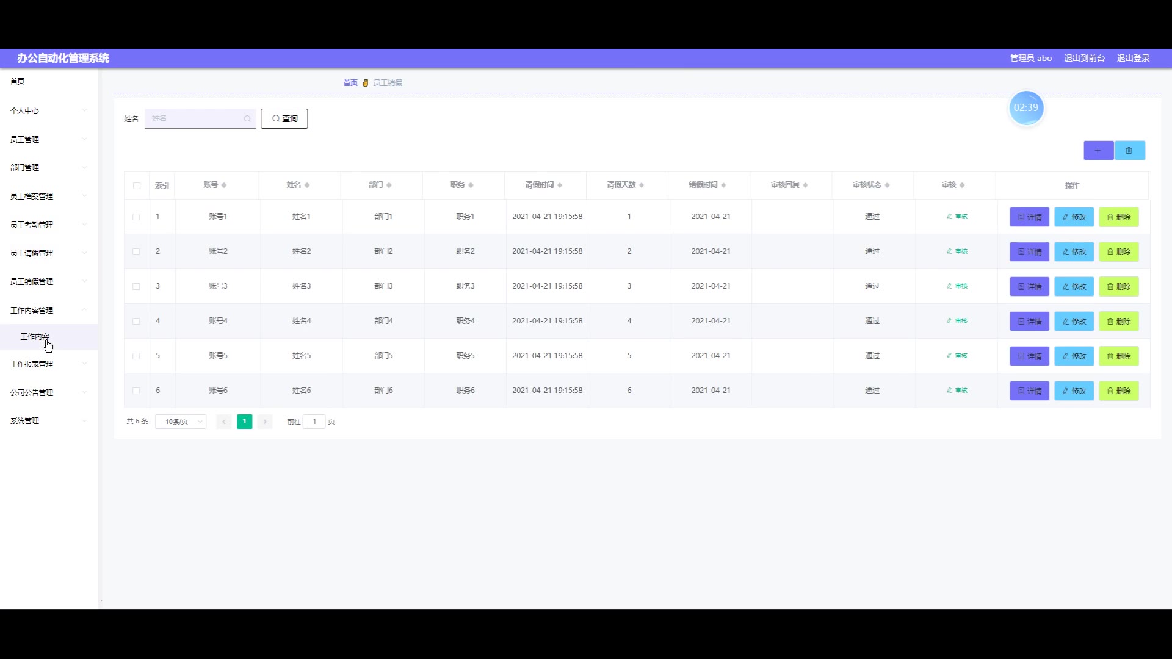Click the audit icon for row 4

[x=957, y=321]
